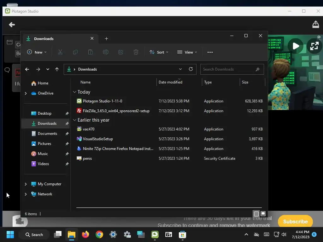The height and width of the screenshot is (242, 323).
Task: Open address bar history dropdown
Action: pos(180,69)
